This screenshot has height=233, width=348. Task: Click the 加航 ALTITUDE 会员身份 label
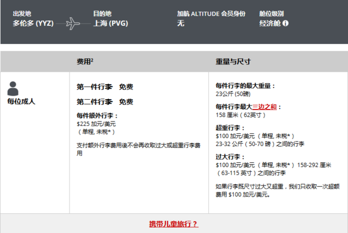[212, 13]
